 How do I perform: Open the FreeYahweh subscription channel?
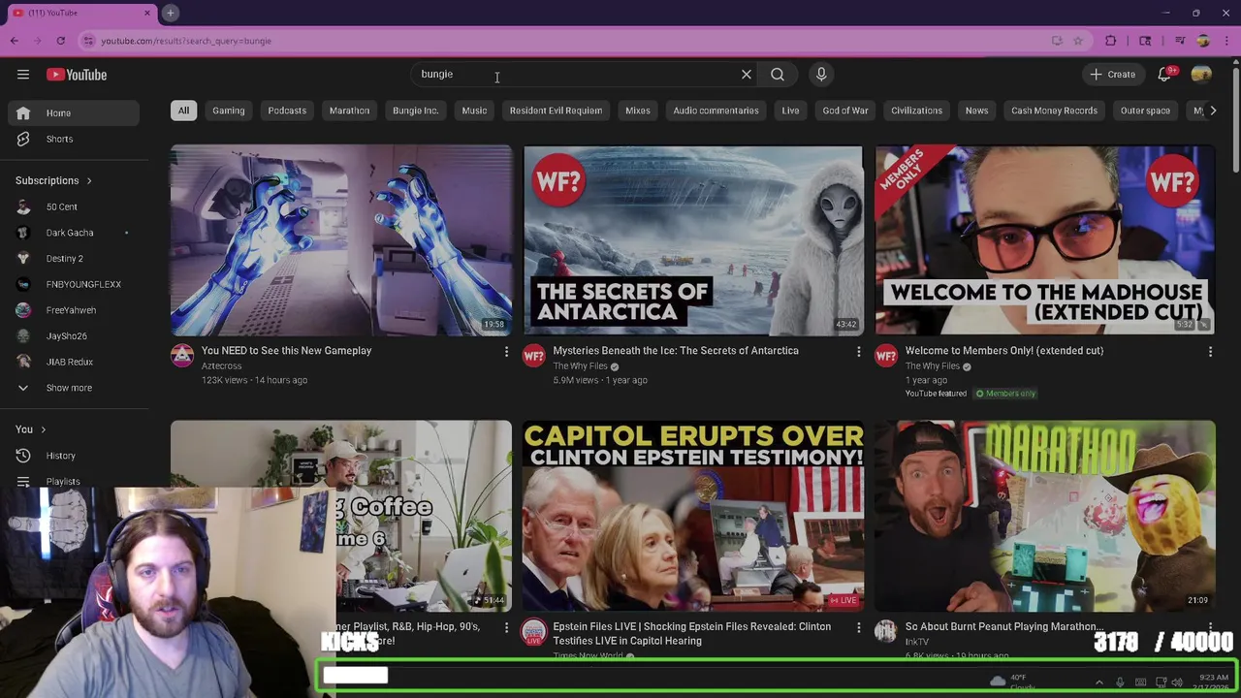75,310
